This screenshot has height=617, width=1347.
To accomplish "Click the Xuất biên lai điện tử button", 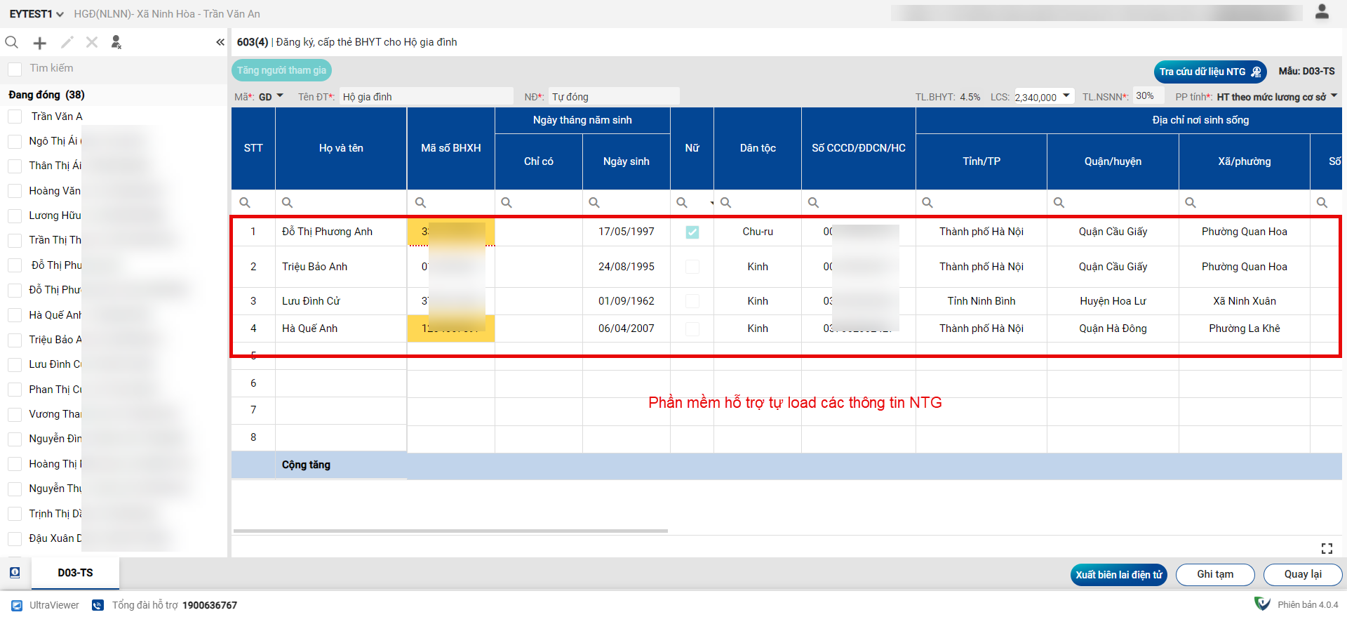I will (x=1118, y=575).
